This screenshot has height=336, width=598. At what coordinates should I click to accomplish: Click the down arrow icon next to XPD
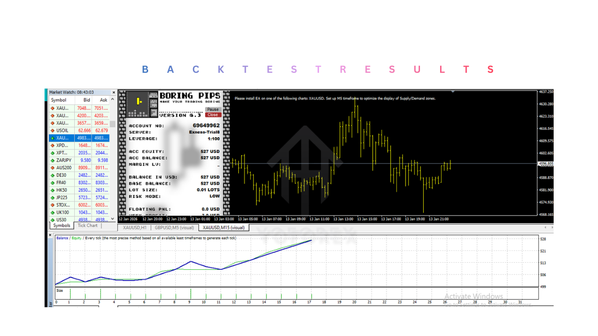51,145
